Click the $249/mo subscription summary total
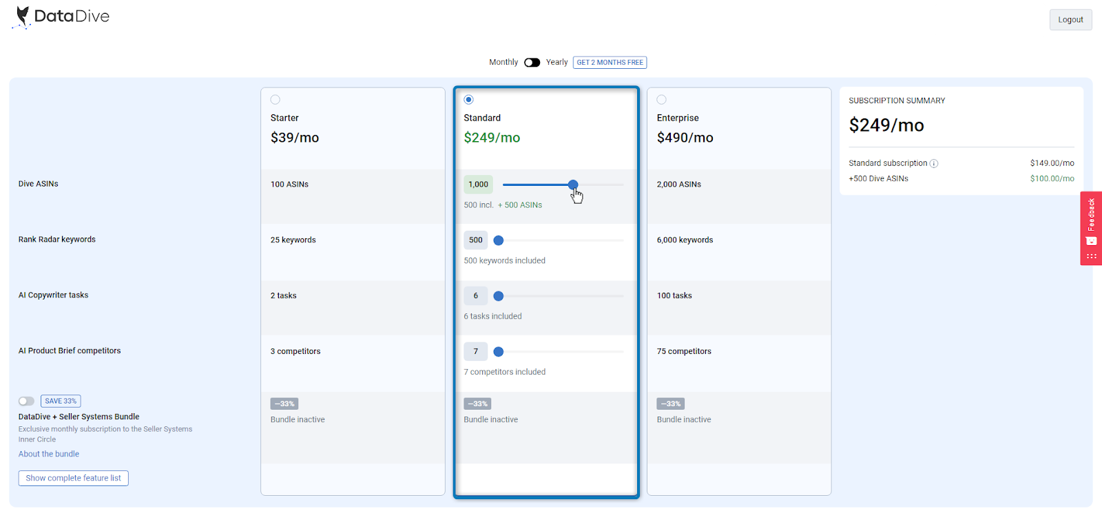This screenshot has height=513, width=1102. pyautogui.click(x=886, y=125)
